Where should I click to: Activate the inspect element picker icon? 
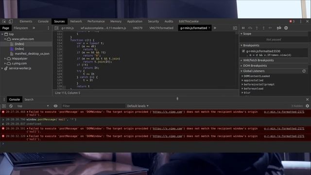(x=4, y=21)
